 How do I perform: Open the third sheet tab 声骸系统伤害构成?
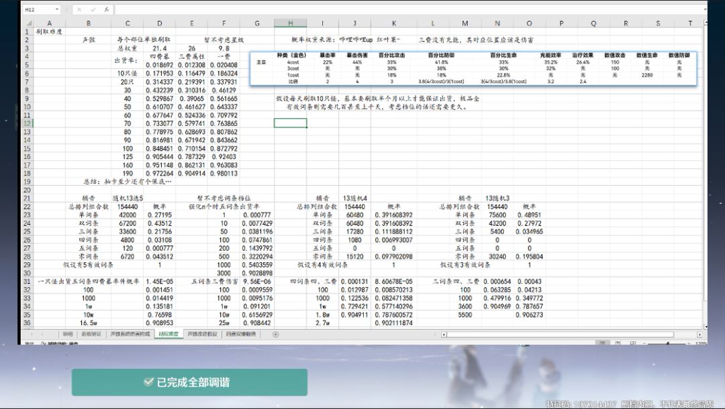tap(130, 334)
